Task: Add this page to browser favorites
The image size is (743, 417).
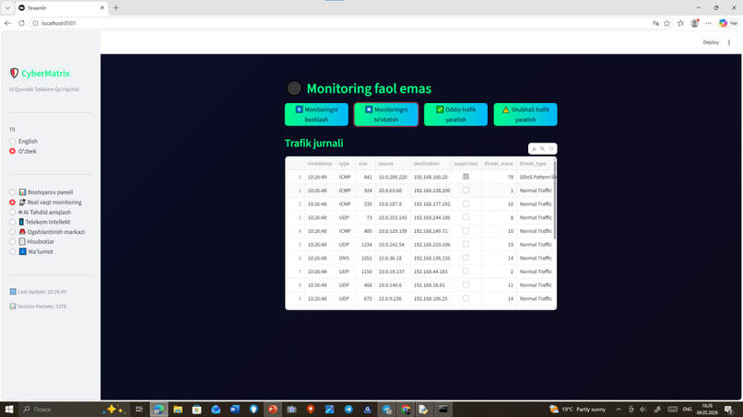Action: point(666,23)
